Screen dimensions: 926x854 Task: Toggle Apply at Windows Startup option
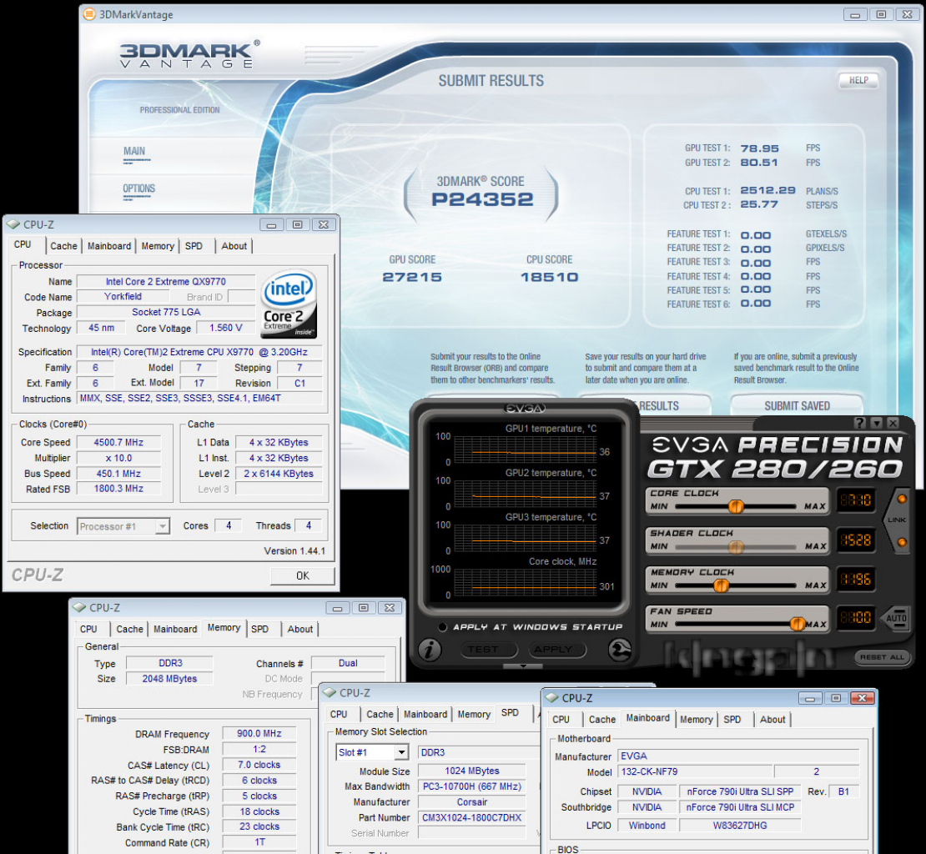(442, 627)
